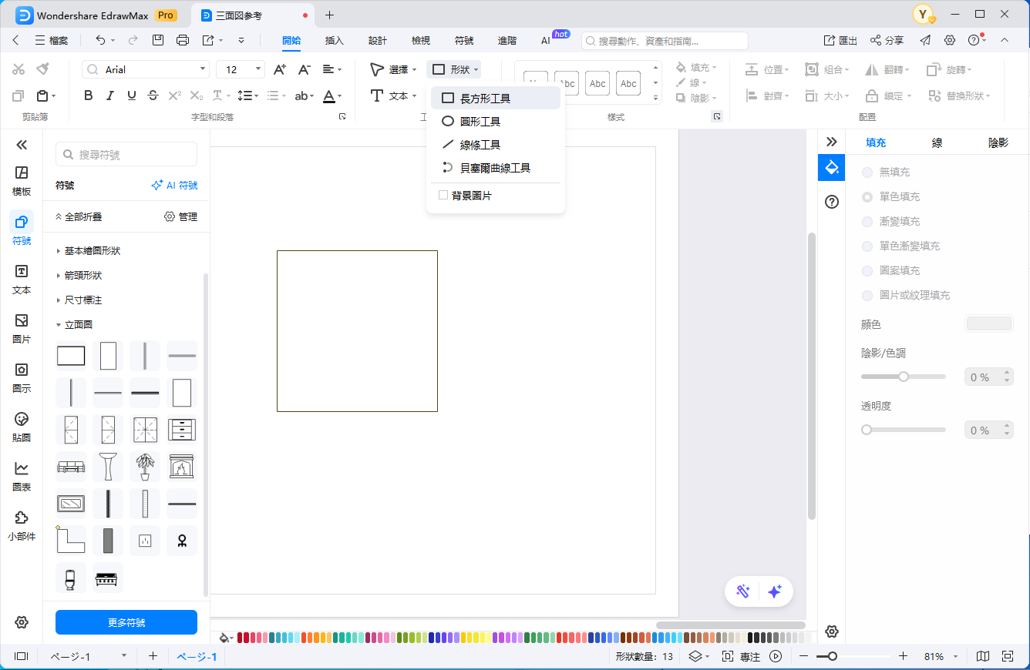Open the Arial font family dropdown

(x=146, y=70)
